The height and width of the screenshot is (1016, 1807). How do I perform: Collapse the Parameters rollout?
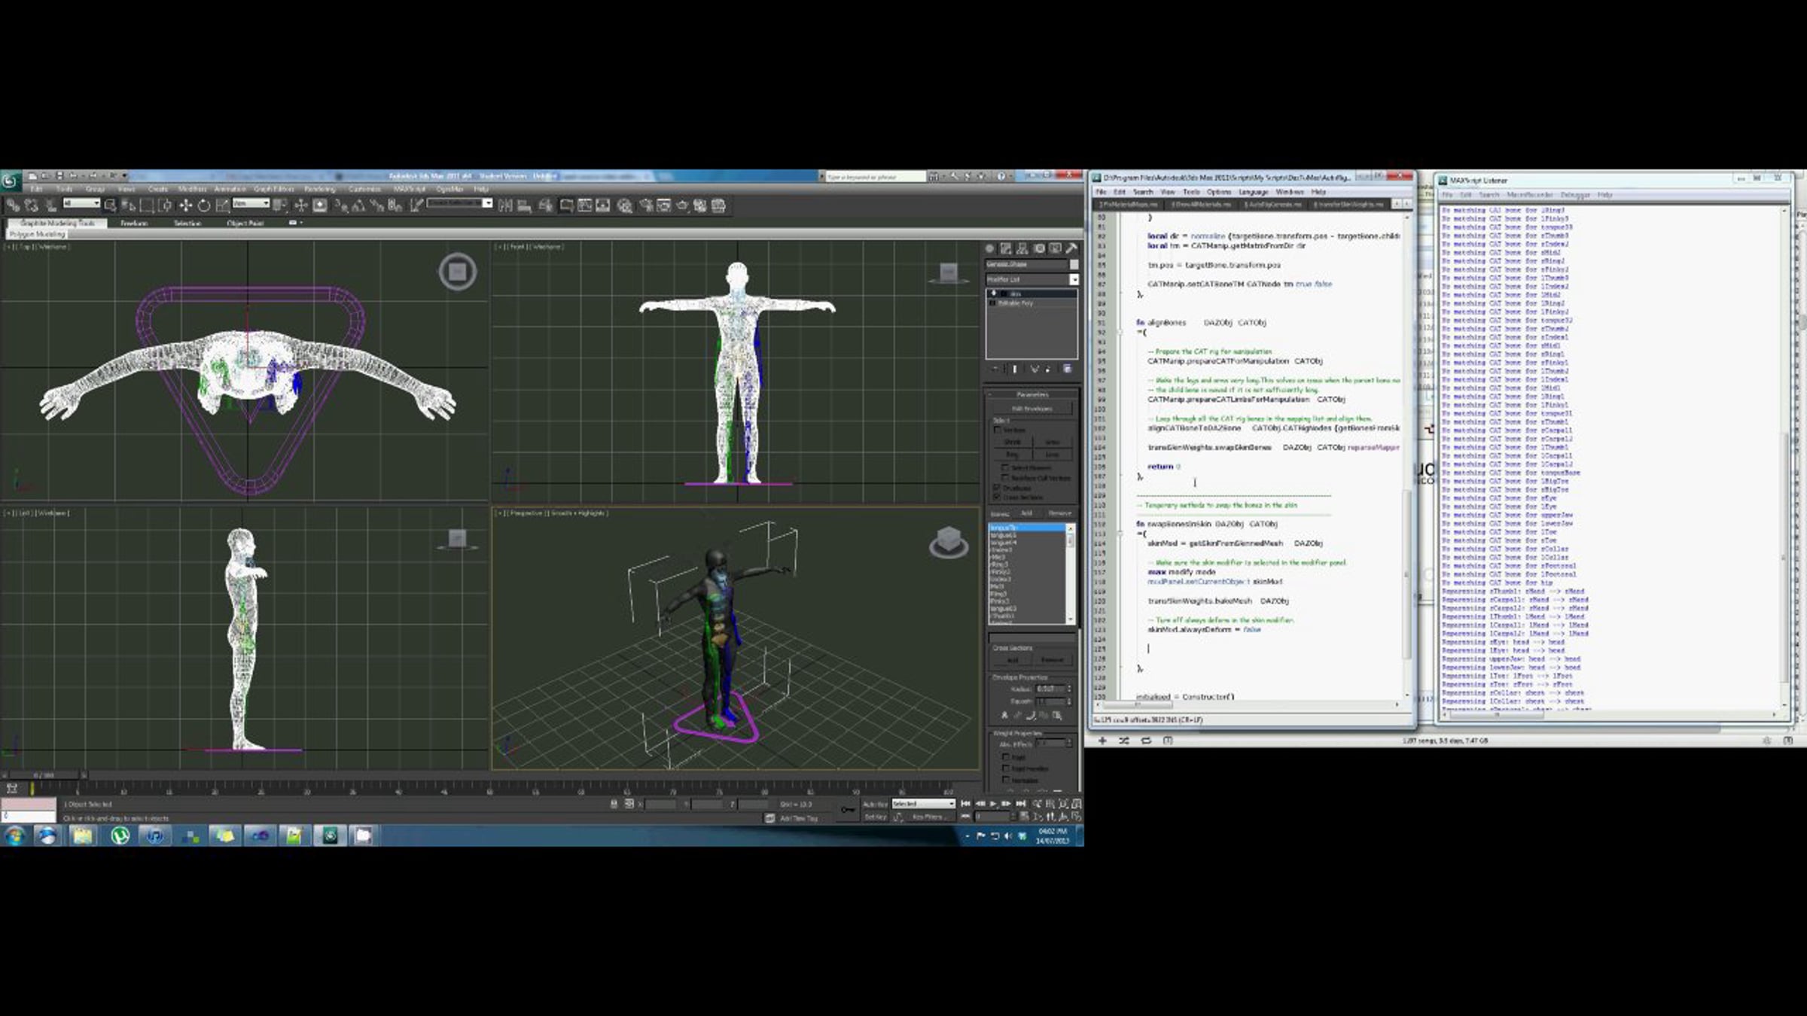pos(1032,394)
